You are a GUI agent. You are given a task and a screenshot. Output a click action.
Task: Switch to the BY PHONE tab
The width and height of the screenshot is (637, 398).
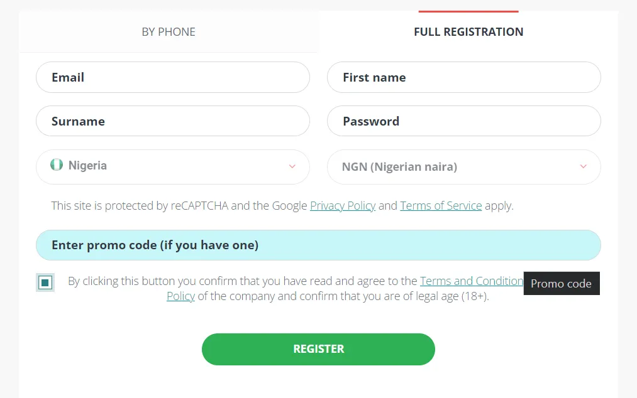169,31
